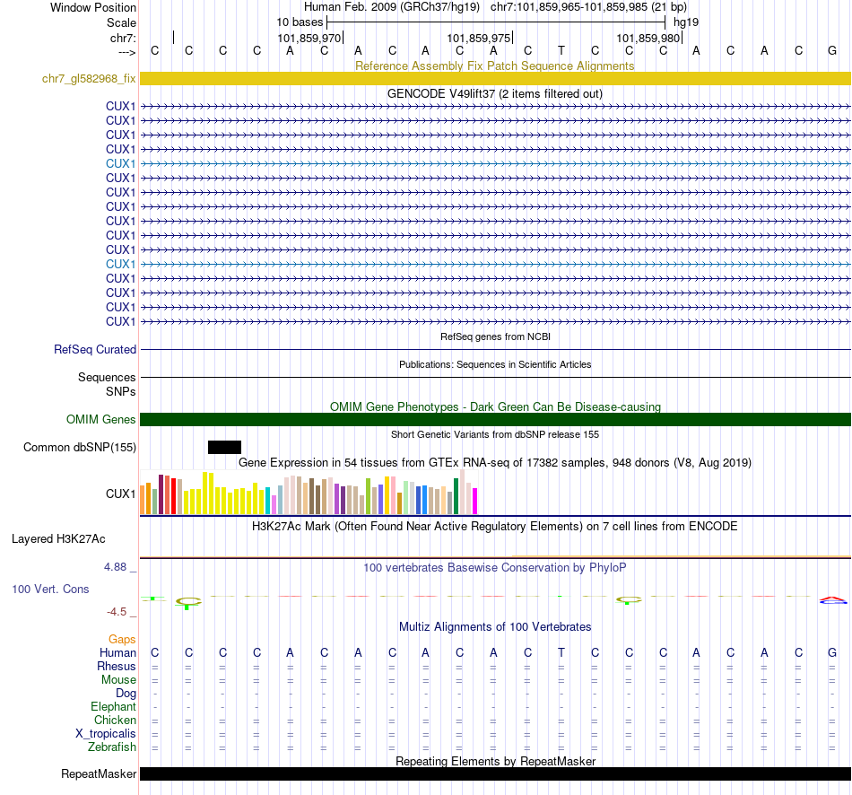Click Short Genetic Variants from dbSNP title
Screen dimensions: 852x795
[495, 434]
